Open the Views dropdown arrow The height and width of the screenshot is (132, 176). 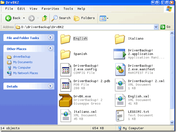pos(107,18)
